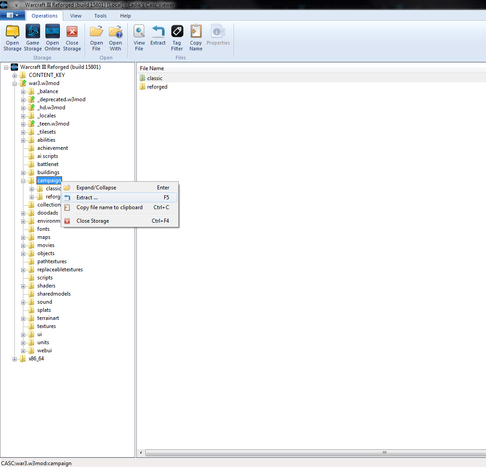
Task: Click the View File magnifier icon
Action: click(139, 37)
